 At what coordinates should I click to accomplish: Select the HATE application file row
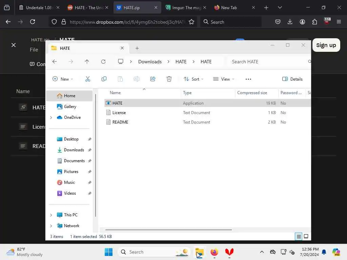207,103
